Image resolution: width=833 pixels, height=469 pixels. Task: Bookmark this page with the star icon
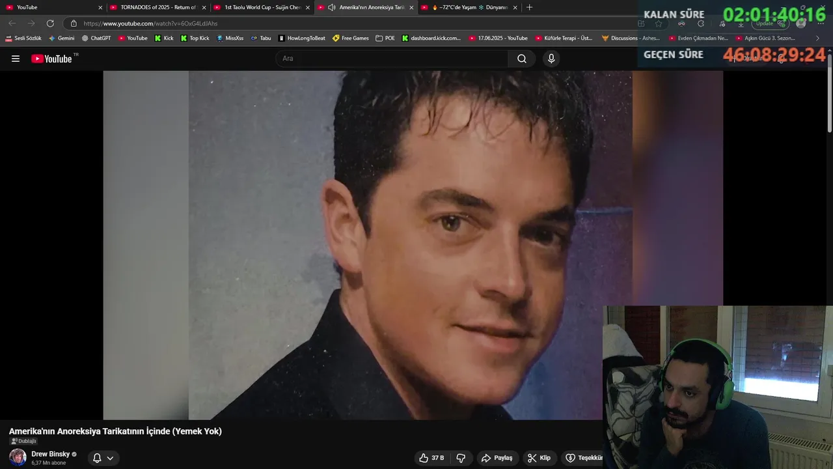click(659, 23)
